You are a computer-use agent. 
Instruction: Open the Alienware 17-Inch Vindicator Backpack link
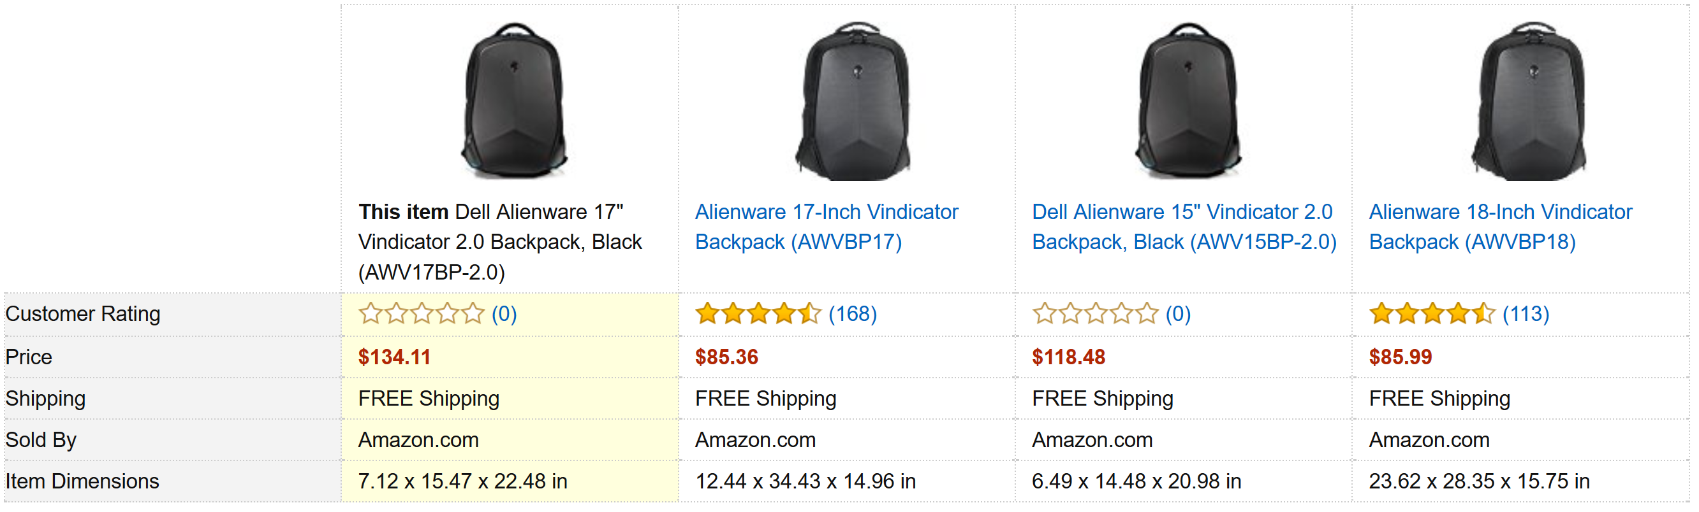[827, 227]
